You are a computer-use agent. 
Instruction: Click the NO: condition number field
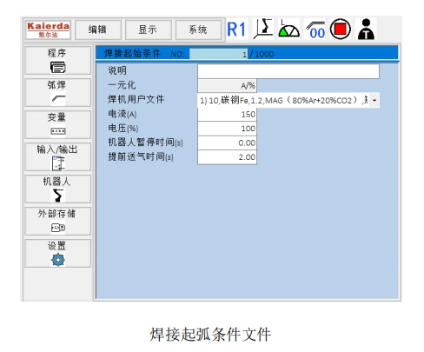pyautogui.click(x=218, y=54)
